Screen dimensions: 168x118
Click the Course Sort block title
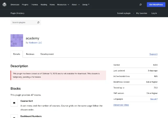pos(27,101)
